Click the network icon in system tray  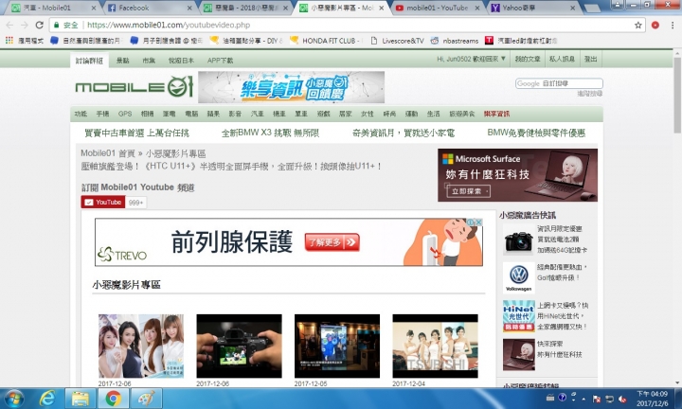[610, 399]
